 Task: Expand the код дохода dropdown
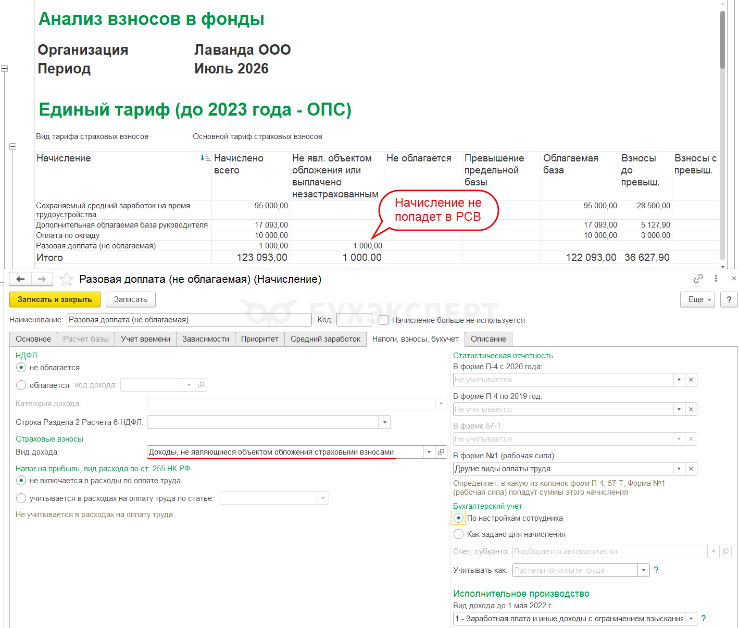pos(189,385)
